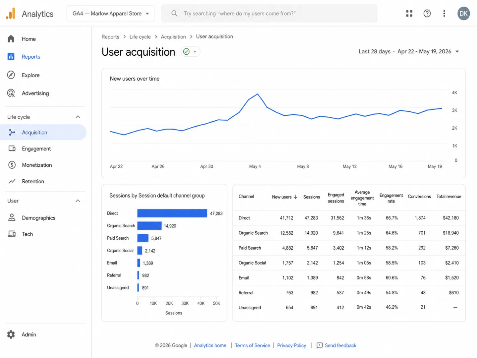Image resolution: width=477 pixels, height=358 pixels.
Task: Click the Channel column header
Action: coord(246,197)
